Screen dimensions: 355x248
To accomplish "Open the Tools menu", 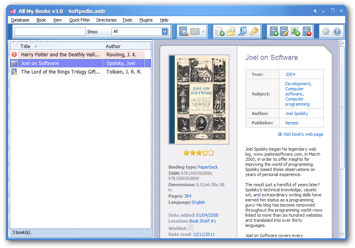I will (x=127, y=20).
